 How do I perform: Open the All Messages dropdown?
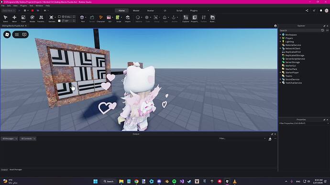[x=10, y=139]
